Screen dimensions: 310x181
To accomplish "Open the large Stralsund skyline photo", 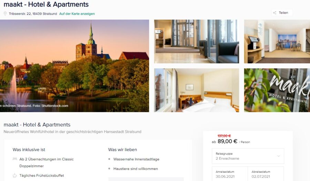I will click(74, 66).
